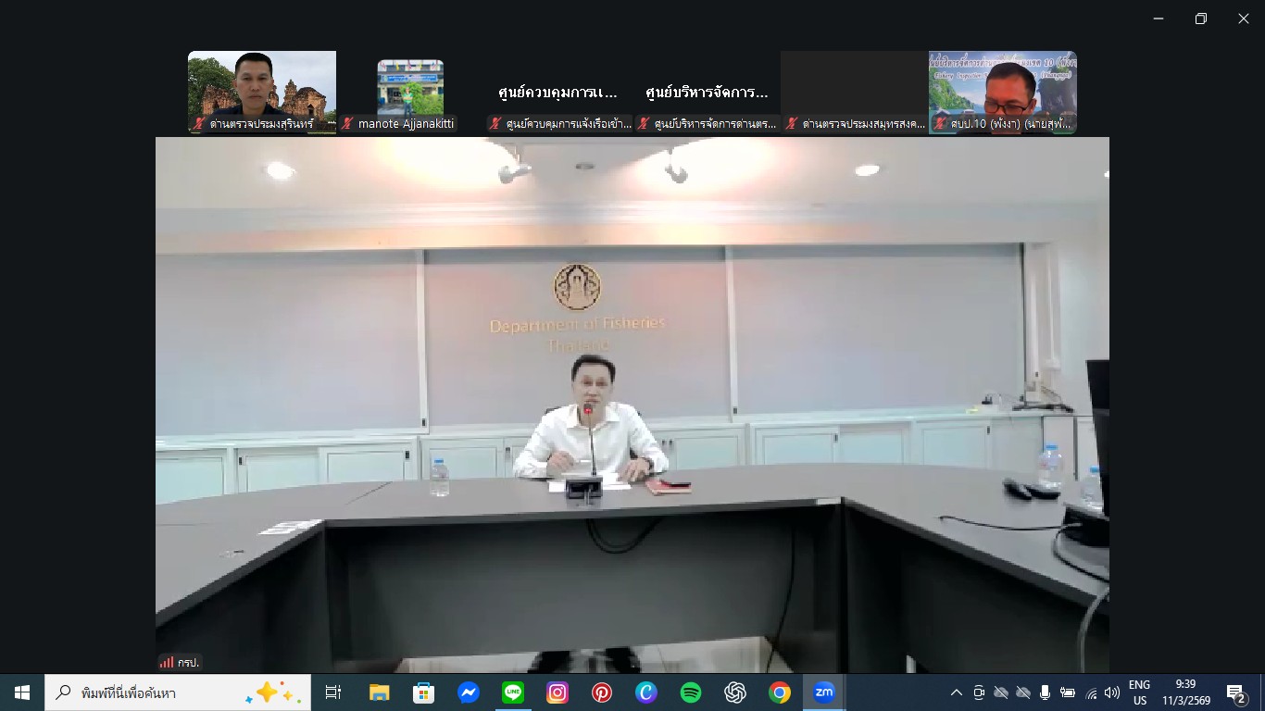
Task: Select the ด่านตรวจประมงสุรินทร์ participant video tile
Action: tap(262, 92)
